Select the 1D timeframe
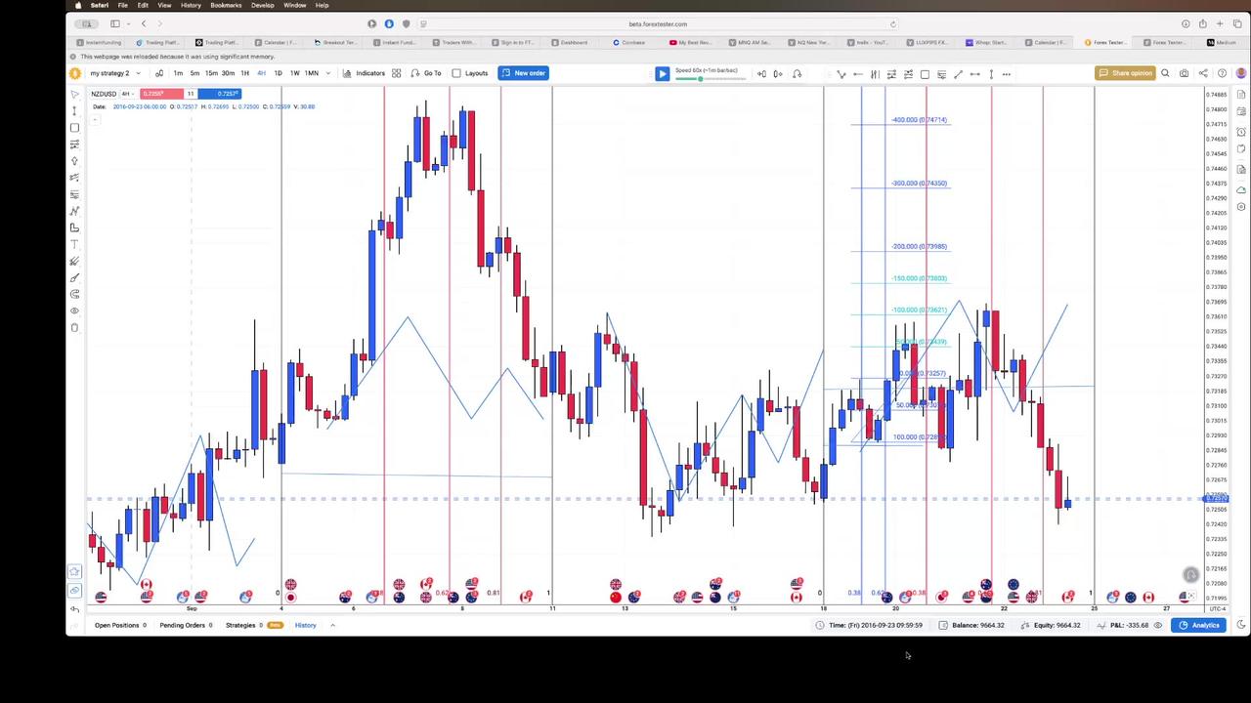The image size is (1251, 703). (x=278, y=73)
